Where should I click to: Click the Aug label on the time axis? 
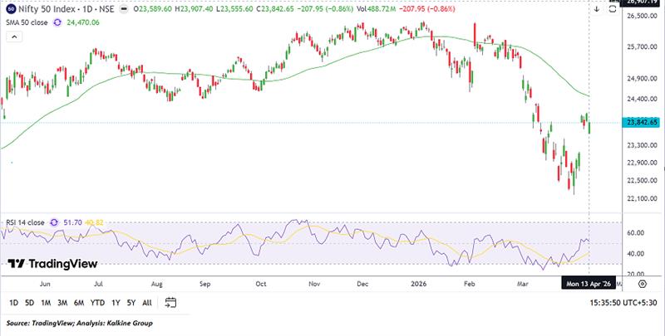(x=157, y=284)
